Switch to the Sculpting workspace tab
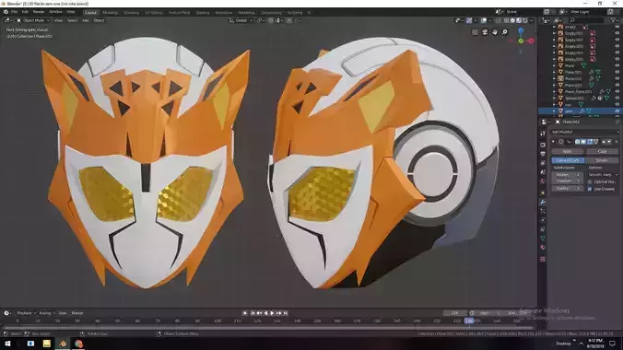The image size is (623, 350). pos(131,13)
